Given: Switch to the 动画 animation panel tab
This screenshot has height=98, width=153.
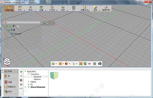Looking at the screenshot, I should point(11,82).
